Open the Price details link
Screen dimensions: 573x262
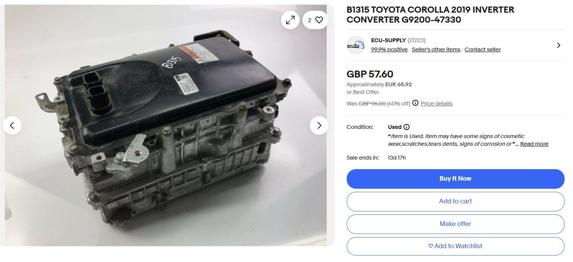pos(436,104)
